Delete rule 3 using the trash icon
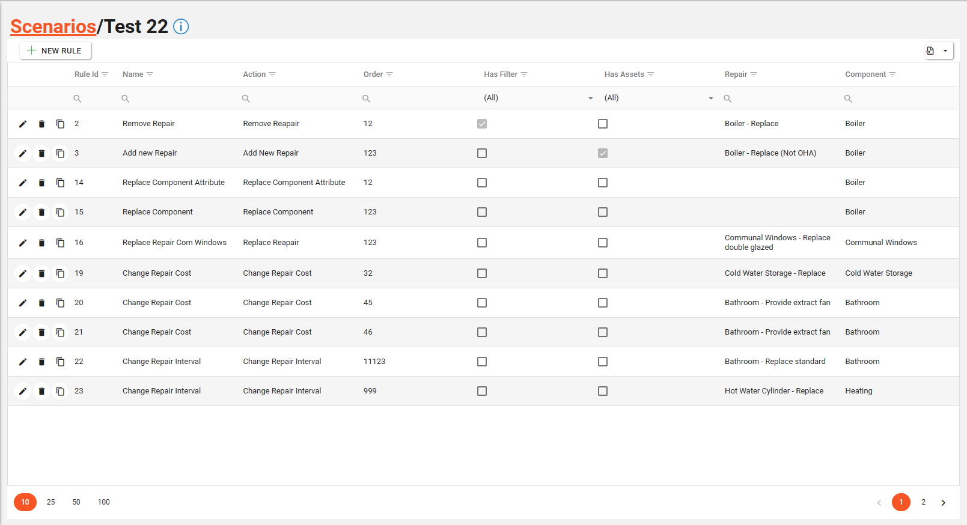The image size is (967, 525). pos(41,153)
